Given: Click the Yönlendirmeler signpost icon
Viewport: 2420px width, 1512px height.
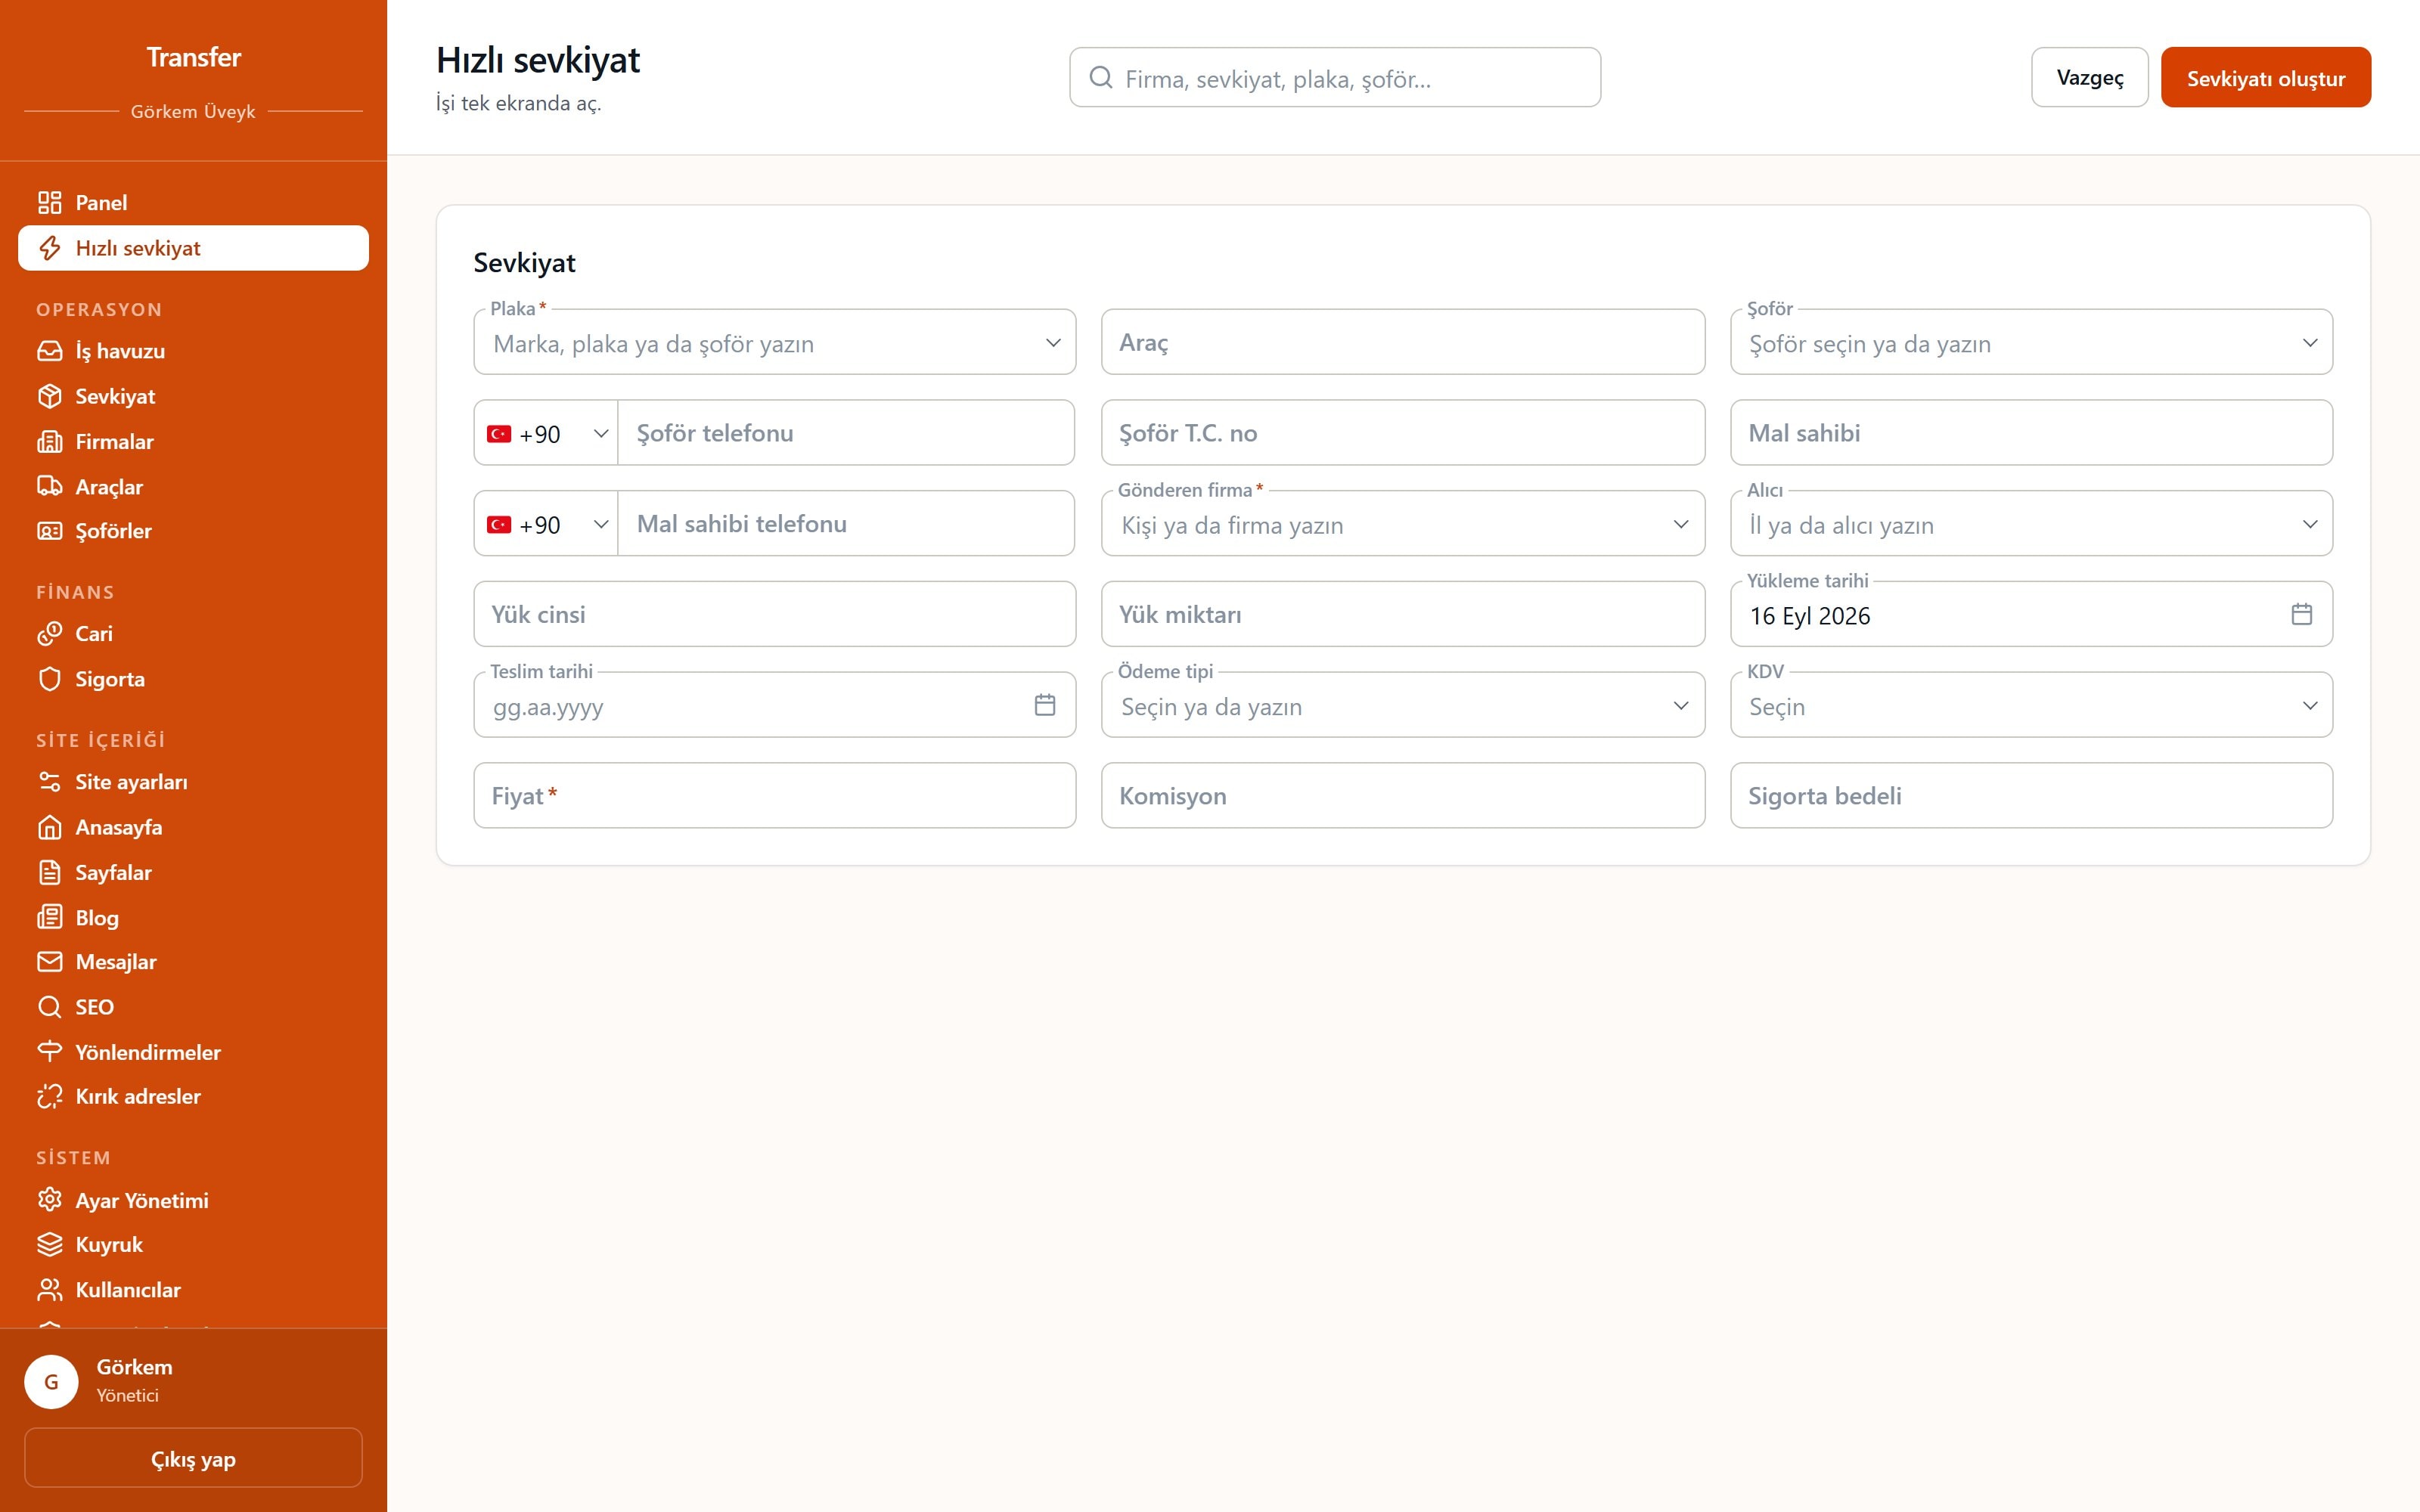Looking at the screenshot, I should point(49,1052).
